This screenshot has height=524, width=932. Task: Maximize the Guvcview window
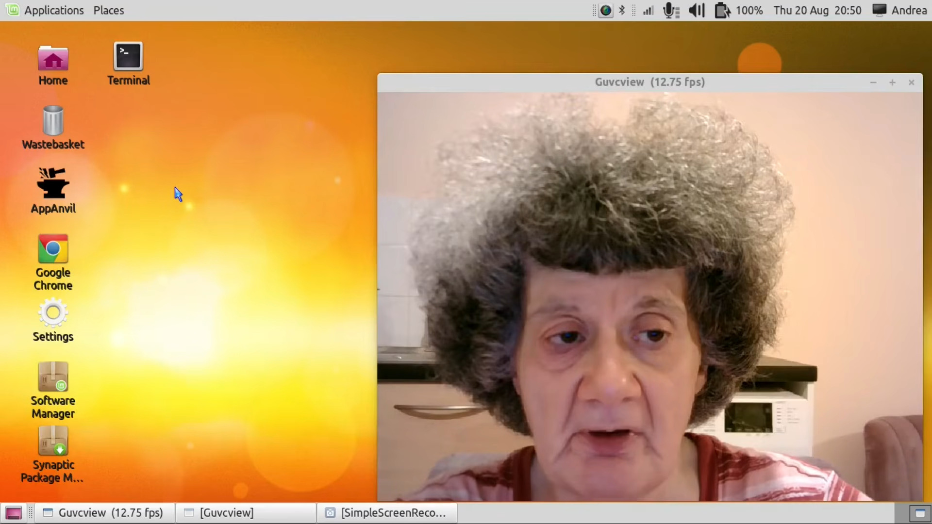click(892, 82)
